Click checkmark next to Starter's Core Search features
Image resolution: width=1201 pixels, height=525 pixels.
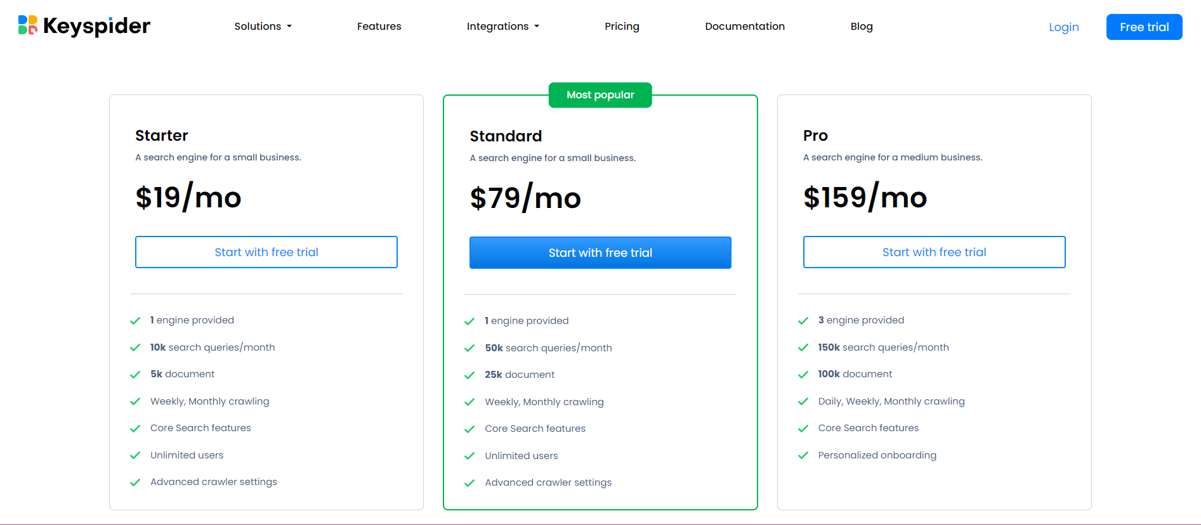click(135, 429)
